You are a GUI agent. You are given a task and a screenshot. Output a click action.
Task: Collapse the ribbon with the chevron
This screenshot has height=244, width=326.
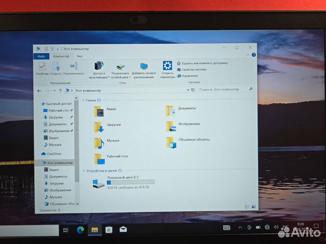[248, 55]
